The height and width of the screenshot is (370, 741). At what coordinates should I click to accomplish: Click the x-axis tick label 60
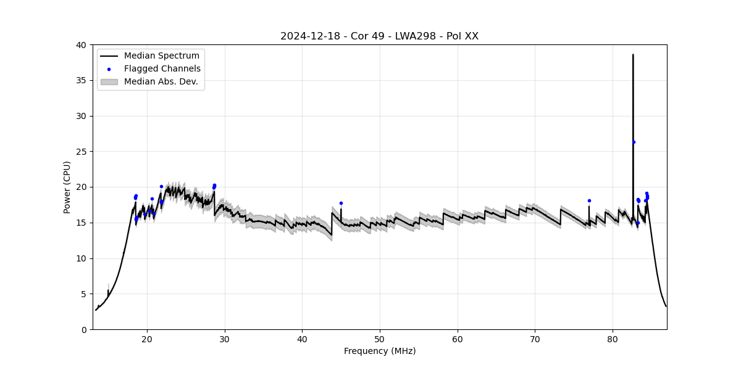point(458,339)
